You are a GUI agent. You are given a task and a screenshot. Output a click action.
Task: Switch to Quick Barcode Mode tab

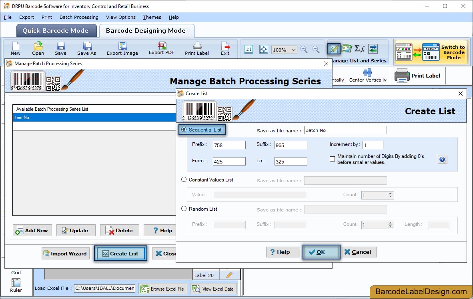pos(56,30)
